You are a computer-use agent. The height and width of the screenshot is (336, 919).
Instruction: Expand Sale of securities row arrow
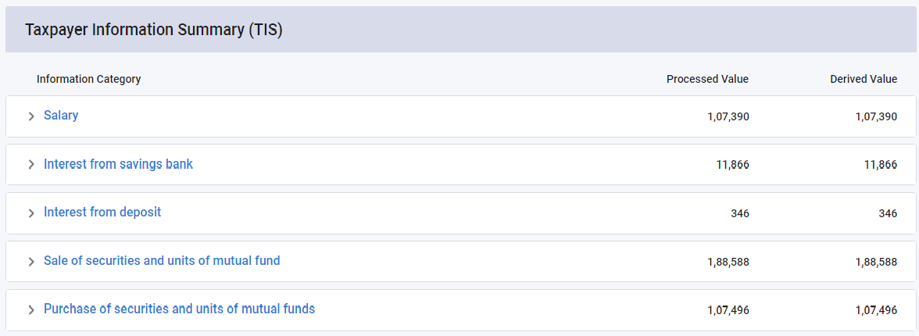(31, 262)
